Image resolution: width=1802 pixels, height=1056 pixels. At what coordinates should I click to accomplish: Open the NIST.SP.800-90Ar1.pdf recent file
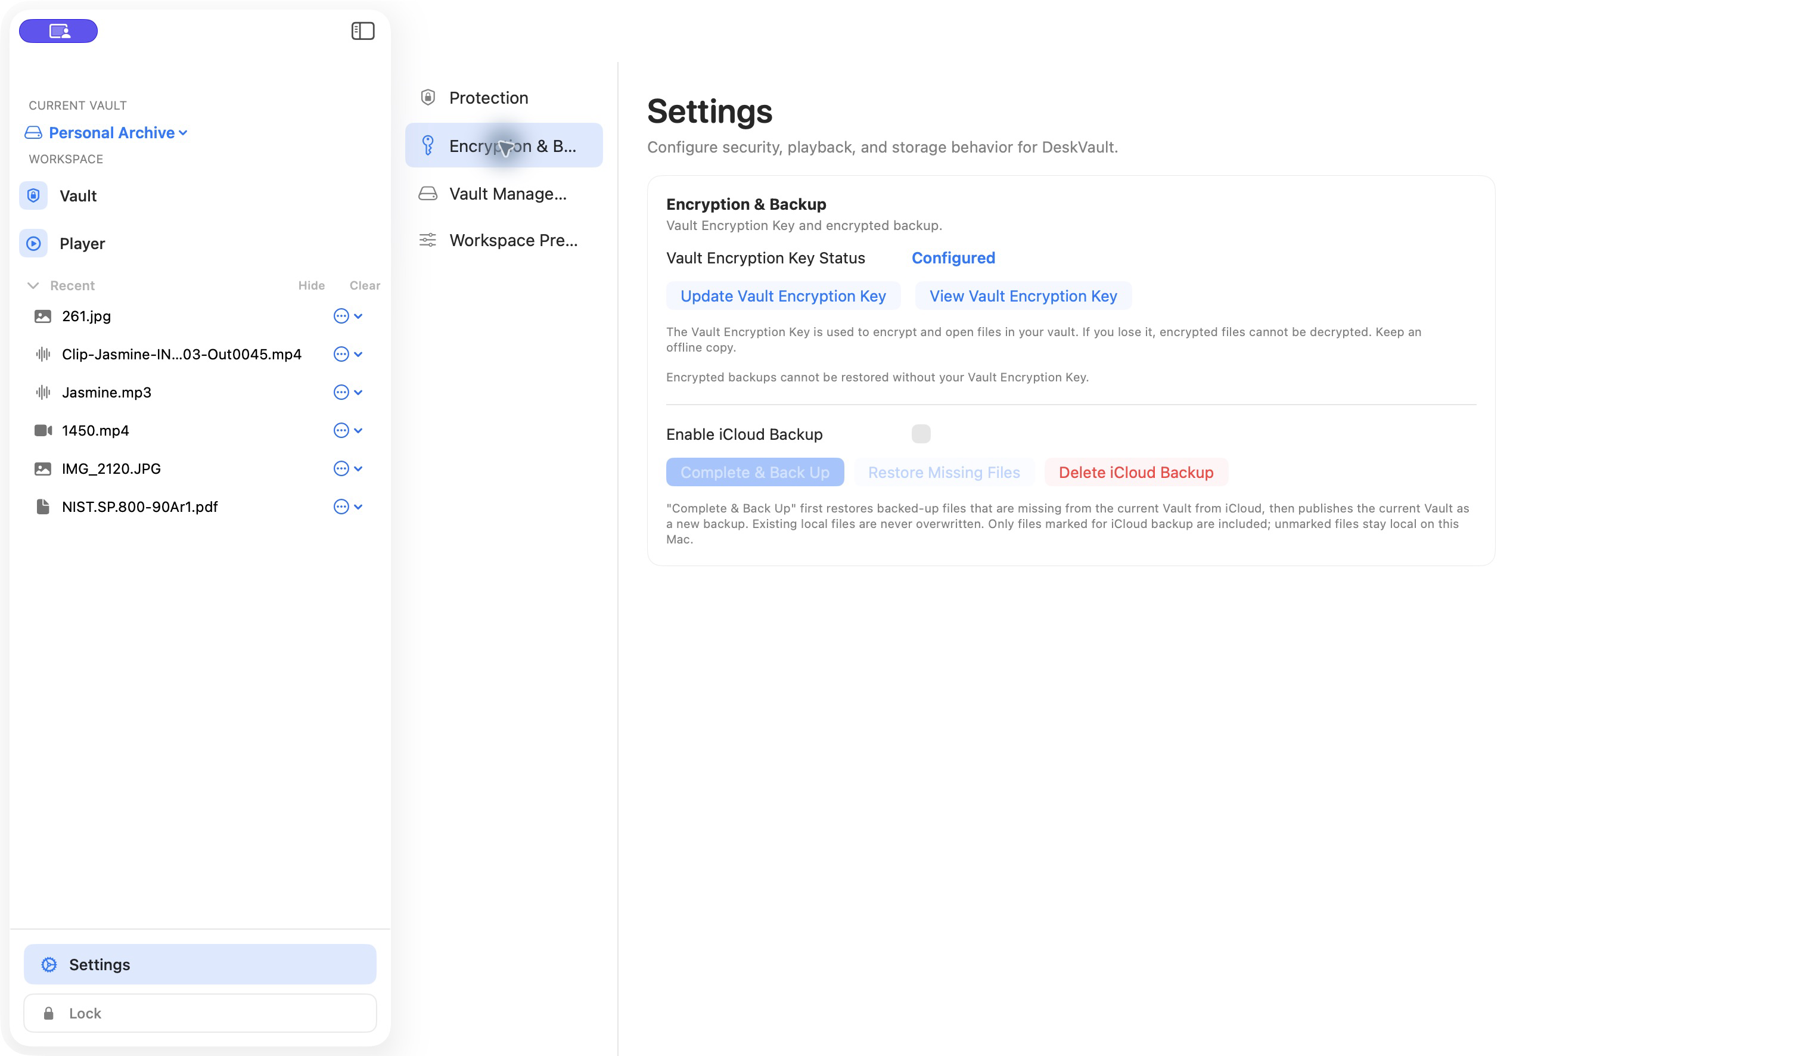139,506
